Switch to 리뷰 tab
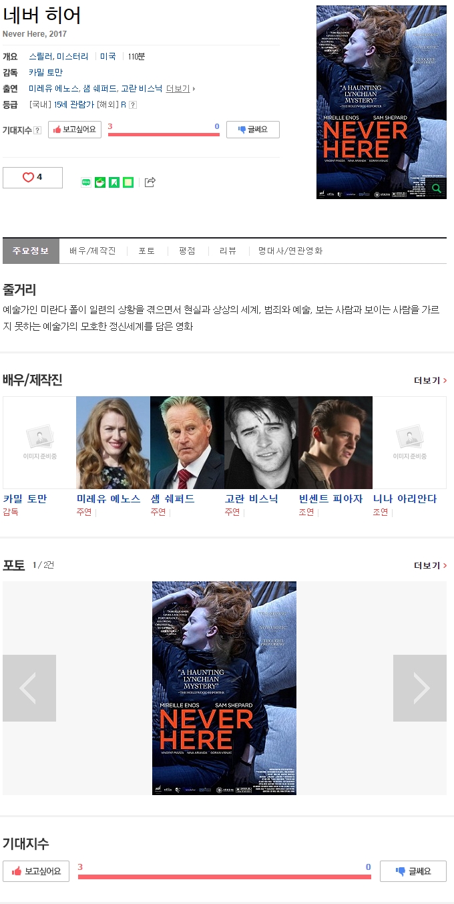Image resolution: width=454 pixels, height=904 pixels. point(228,251)
